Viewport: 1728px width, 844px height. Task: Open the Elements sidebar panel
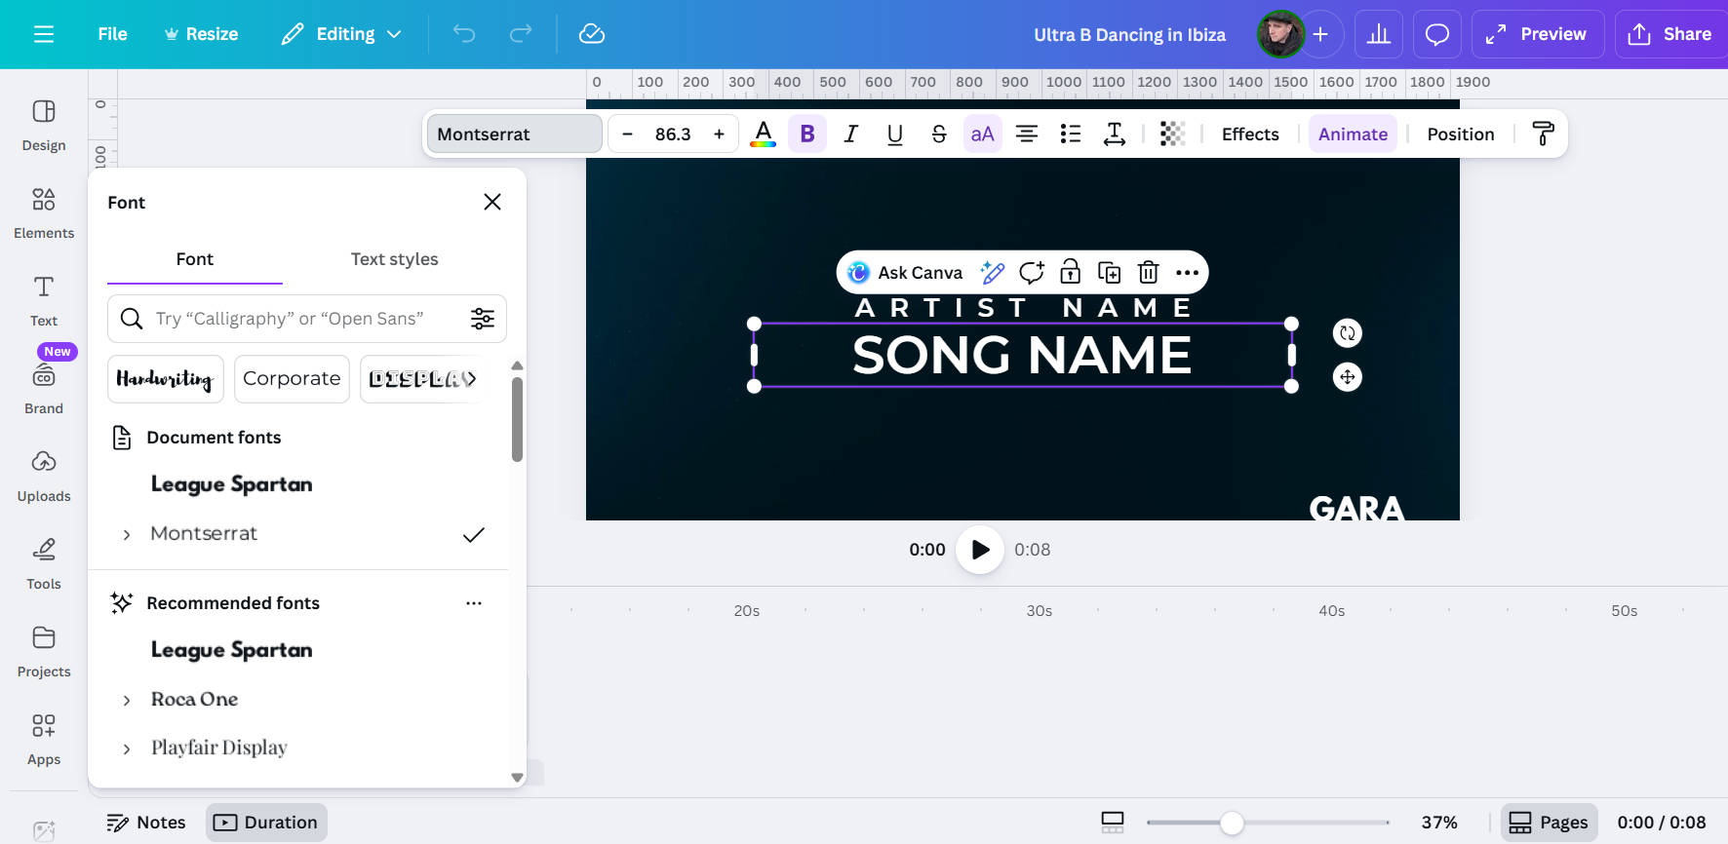point(44,213)
